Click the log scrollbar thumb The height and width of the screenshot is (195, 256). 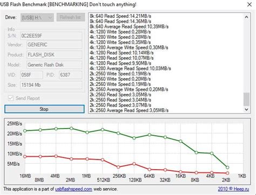click(x=246, y=99)
